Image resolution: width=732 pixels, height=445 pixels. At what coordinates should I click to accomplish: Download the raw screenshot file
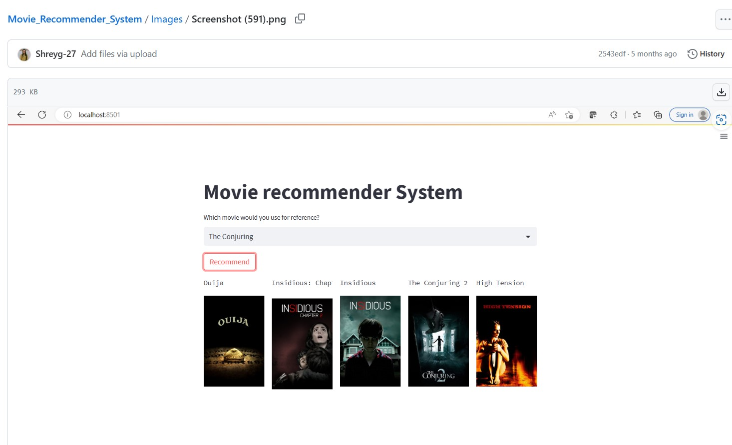[x=721, y=92]
